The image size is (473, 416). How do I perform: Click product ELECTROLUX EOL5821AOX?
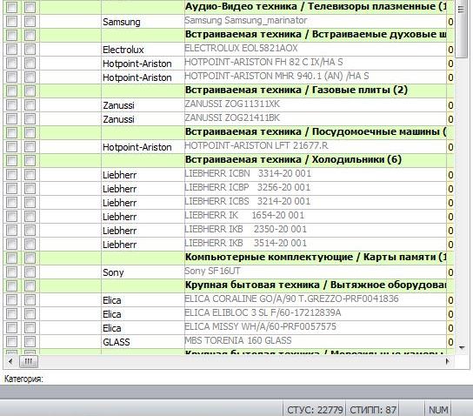tap(241, 49)
